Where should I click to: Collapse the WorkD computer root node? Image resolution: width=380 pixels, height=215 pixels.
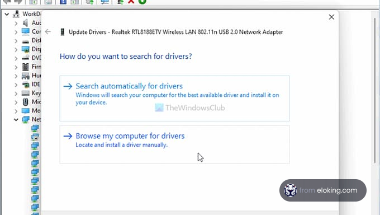(7, 15)
